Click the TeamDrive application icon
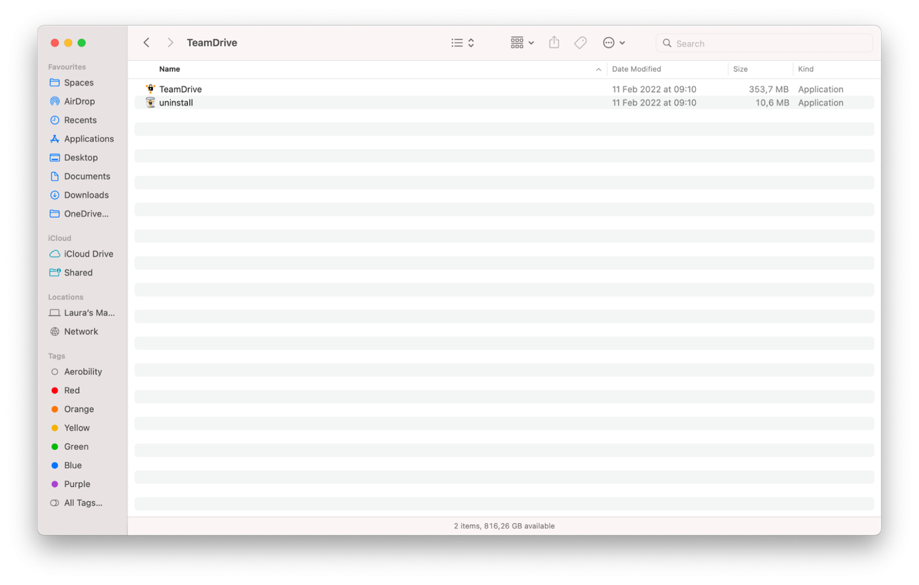The width and height of the screenshot is (919, 585). pos(151,89)
